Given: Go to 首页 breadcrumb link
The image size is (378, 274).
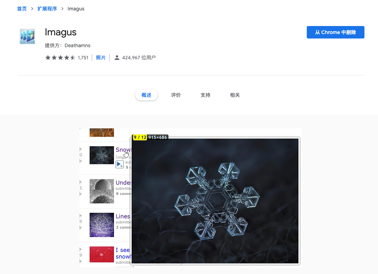Looking at the screenshot, I should click(x=22, y=9).
